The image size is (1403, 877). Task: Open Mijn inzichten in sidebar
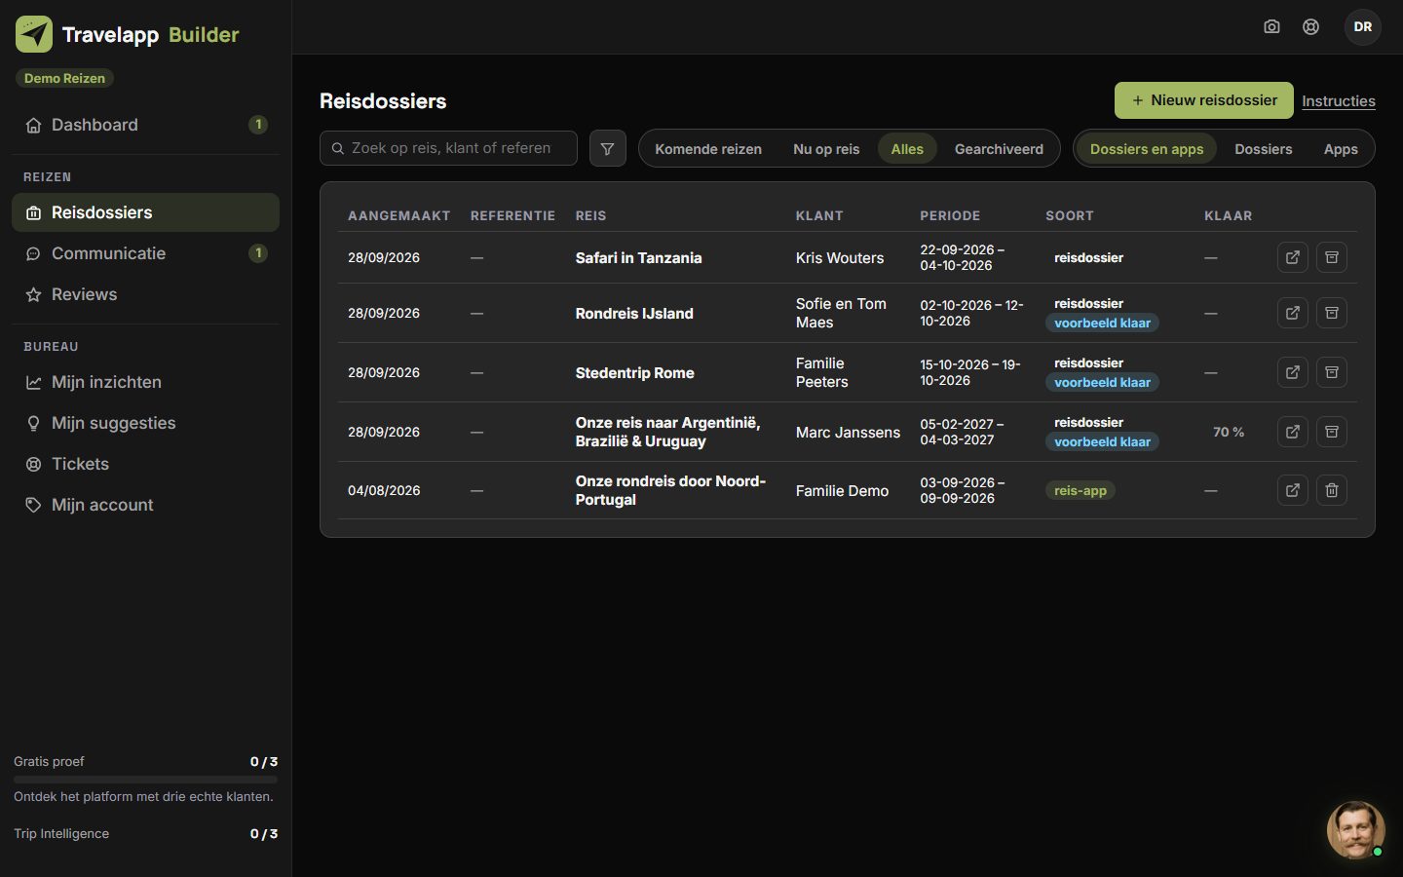click(145, 382)
